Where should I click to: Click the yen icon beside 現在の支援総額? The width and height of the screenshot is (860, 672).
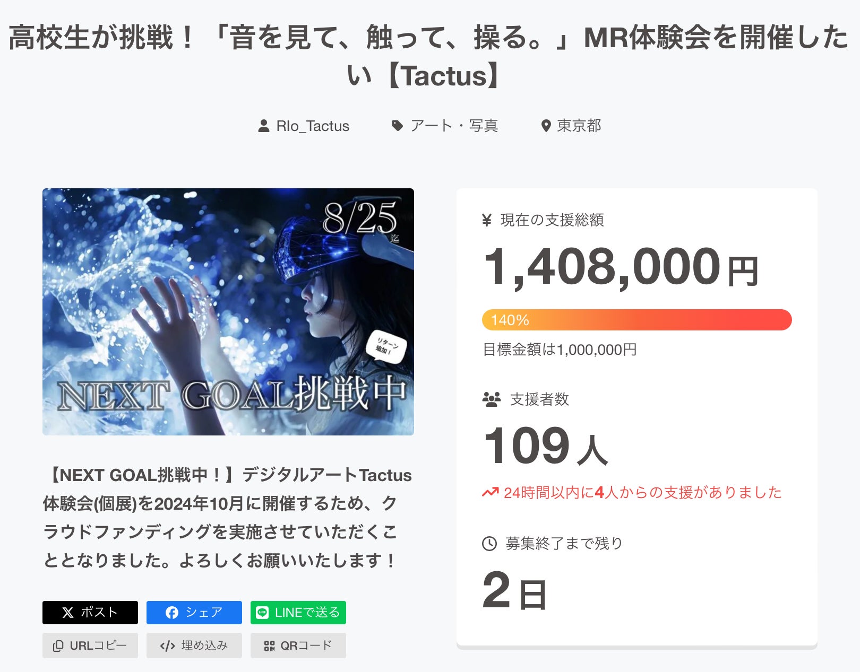[487, 220]
